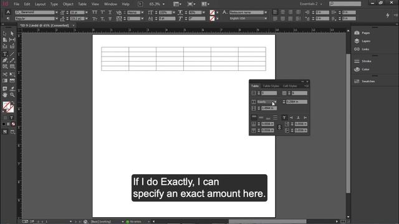Select the Line tool
The image size is (399, 224).
click(x=12, y=54)
